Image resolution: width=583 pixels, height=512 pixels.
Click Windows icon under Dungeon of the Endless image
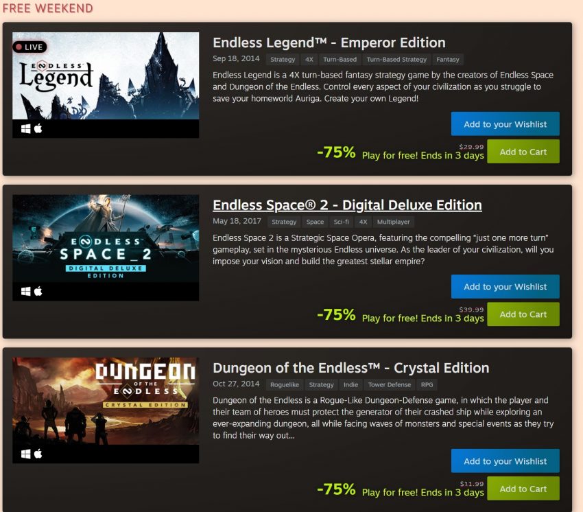(x=25, y=454)
